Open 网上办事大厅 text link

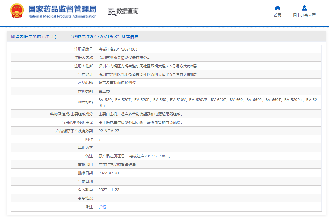coord(304,15)
